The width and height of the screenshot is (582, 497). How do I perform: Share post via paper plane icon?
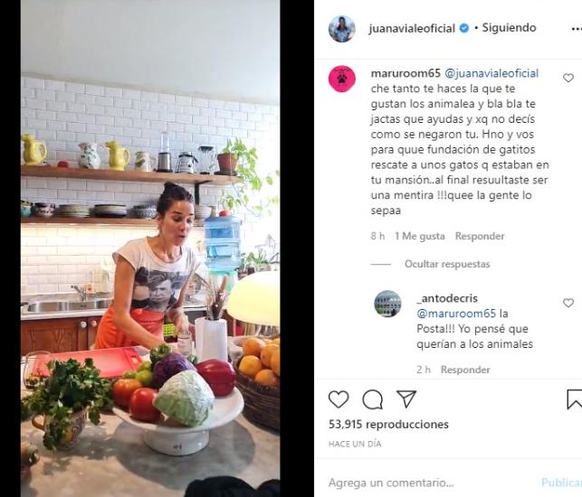tap(406, 399)
